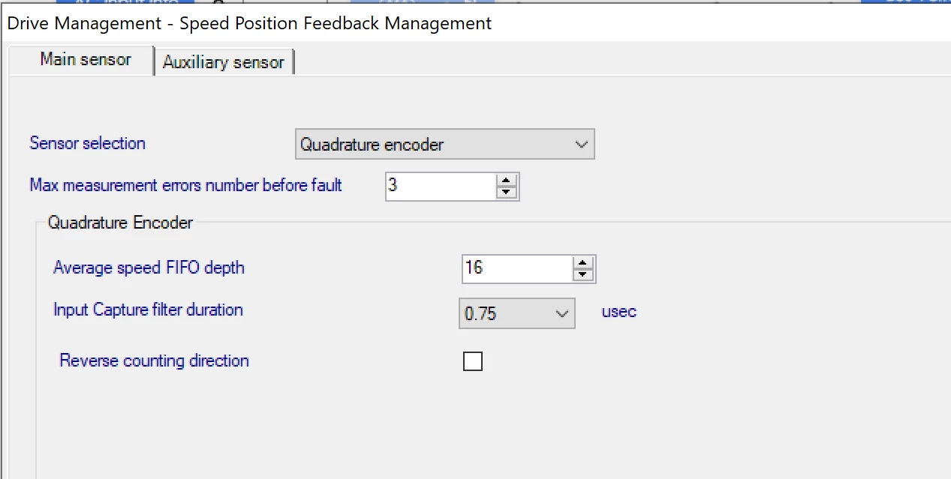
Task: Click the chevron arrow beside Quadrature encoder
Action: (581, 145)
